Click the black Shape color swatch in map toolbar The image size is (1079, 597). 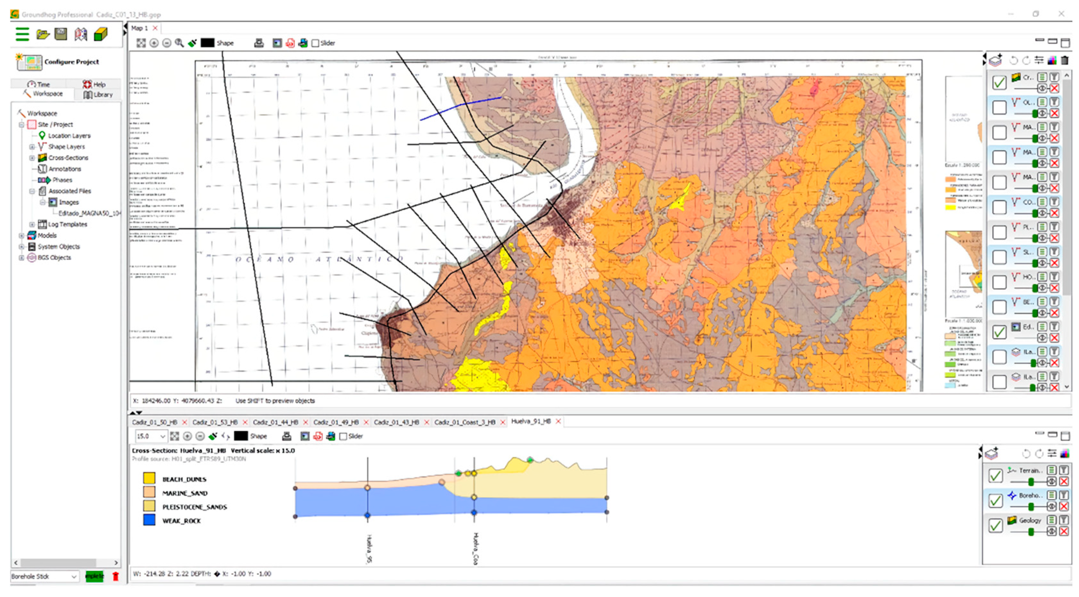(x=207, y=43)
